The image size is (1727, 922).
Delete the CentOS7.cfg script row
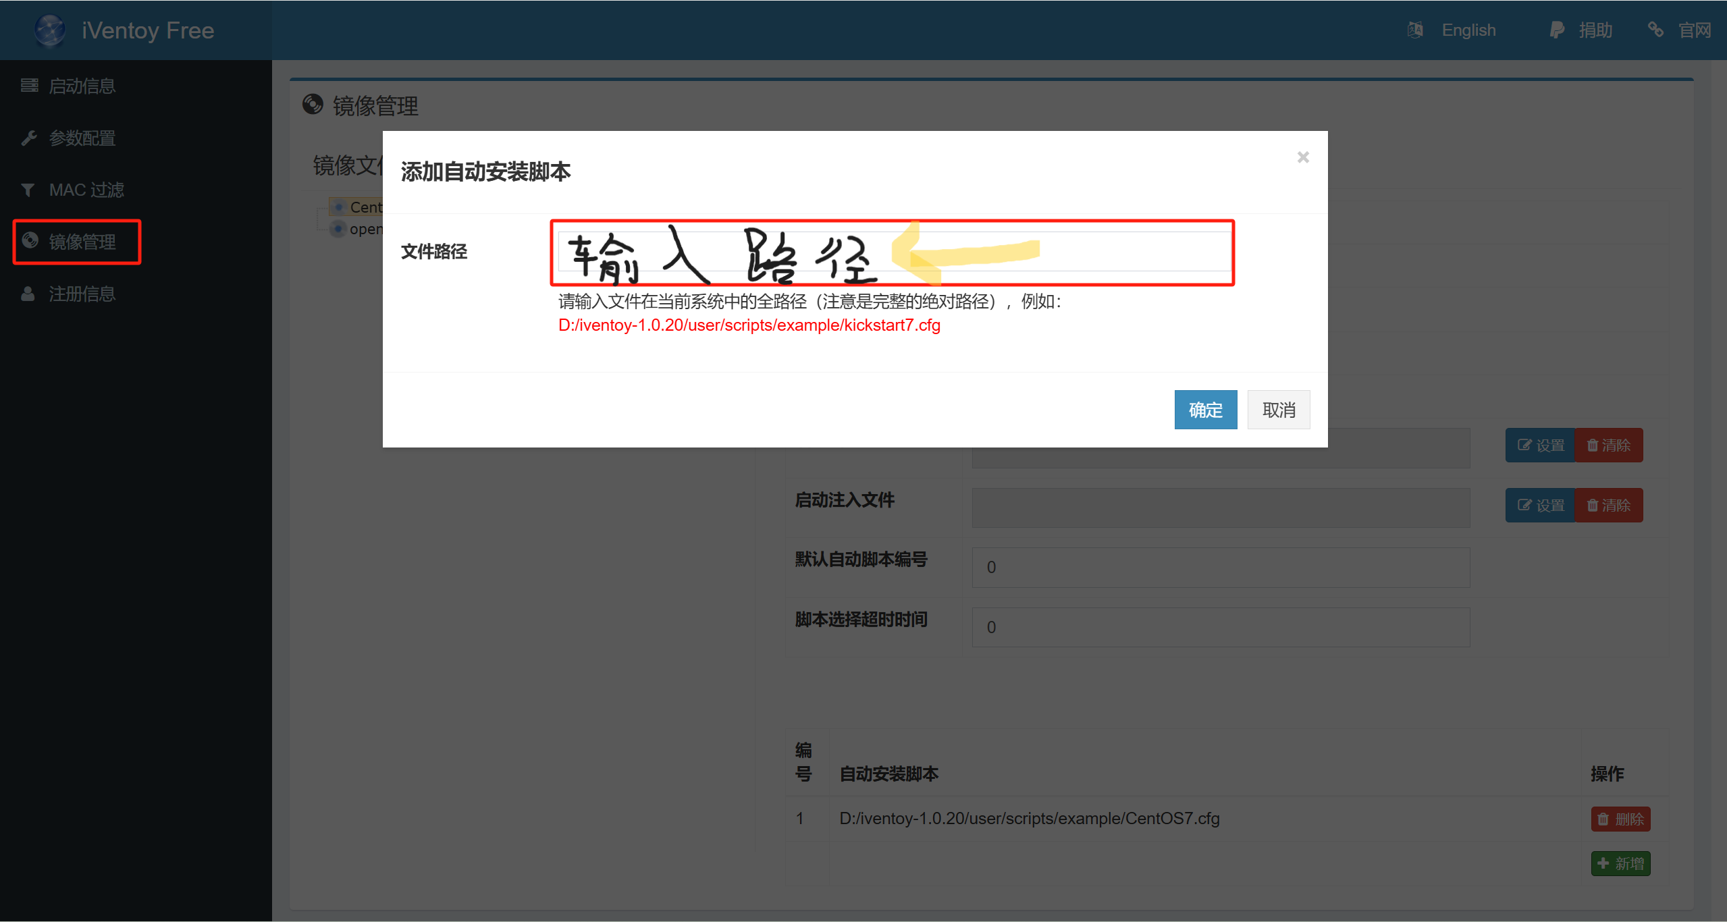point(1620,819)
